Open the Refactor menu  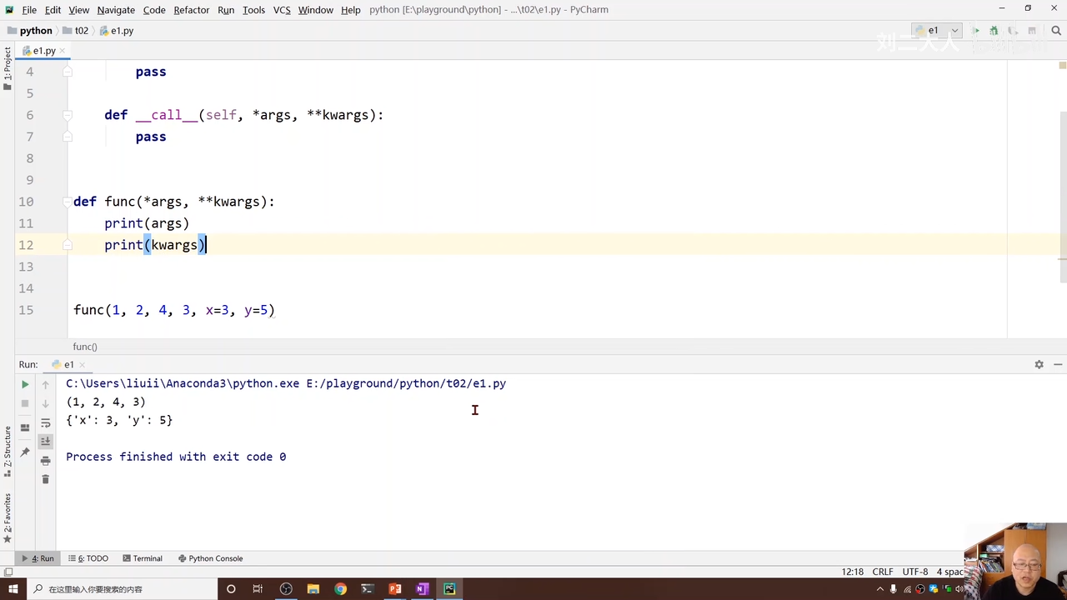(x=191, y=10)
